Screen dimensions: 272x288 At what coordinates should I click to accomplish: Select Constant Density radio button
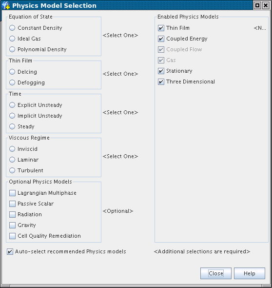click(x=12, y=28)
